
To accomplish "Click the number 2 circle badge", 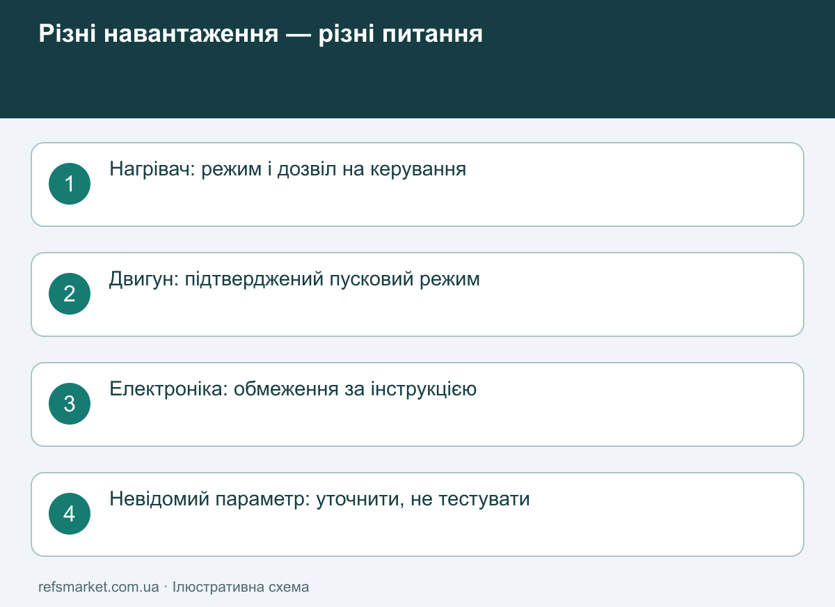I will 70,294.
